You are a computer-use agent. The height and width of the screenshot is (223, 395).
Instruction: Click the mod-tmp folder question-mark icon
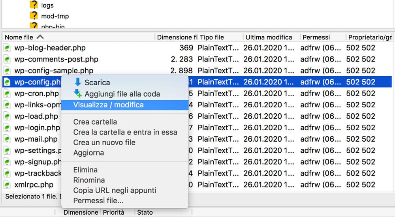point(34,16)
